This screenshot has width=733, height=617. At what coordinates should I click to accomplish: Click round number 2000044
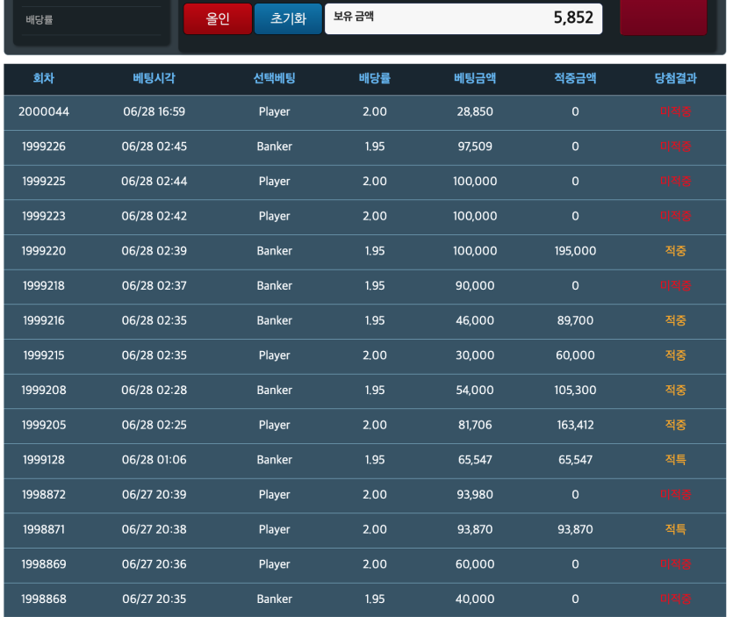44,111
